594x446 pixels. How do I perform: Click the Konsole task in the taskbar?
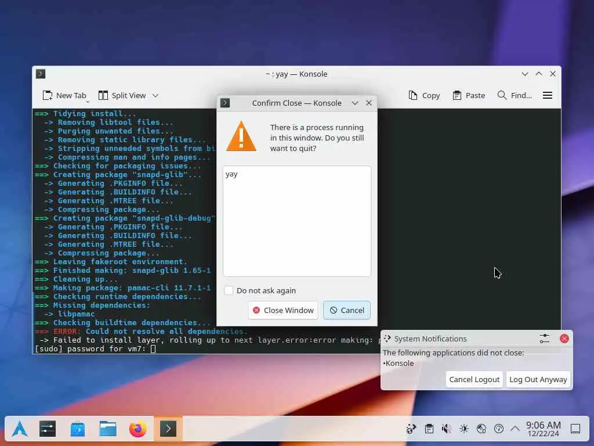(x=168, y=429)
